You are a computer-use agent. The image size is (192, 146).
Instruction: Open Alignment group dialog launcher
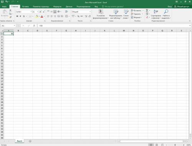click(70, 21)
